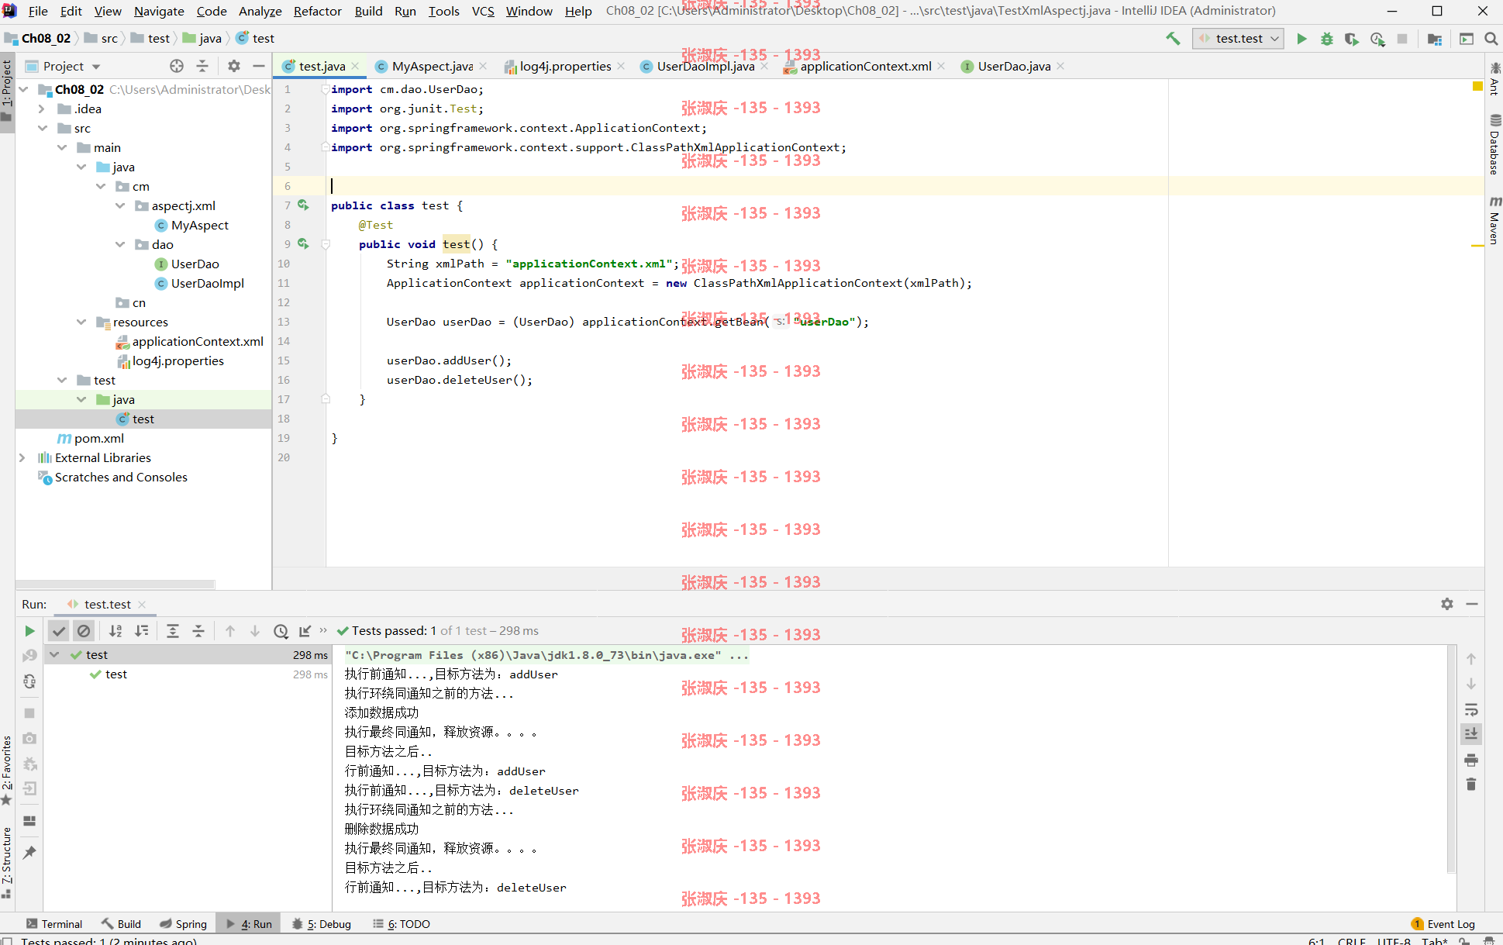
Task: Toggle show ignored tests button
Action: [x=84, y=631]
